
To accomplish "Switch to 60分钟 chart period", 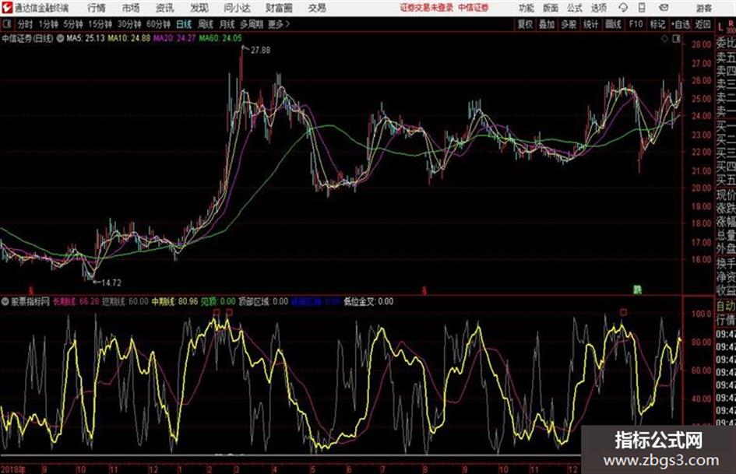I will [x=159, y=24].
